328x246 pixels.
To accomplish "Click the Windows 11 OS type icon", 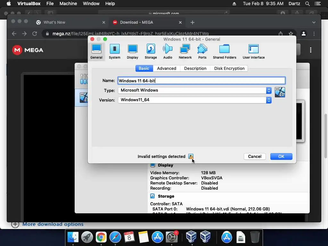I will pos(280,92).
